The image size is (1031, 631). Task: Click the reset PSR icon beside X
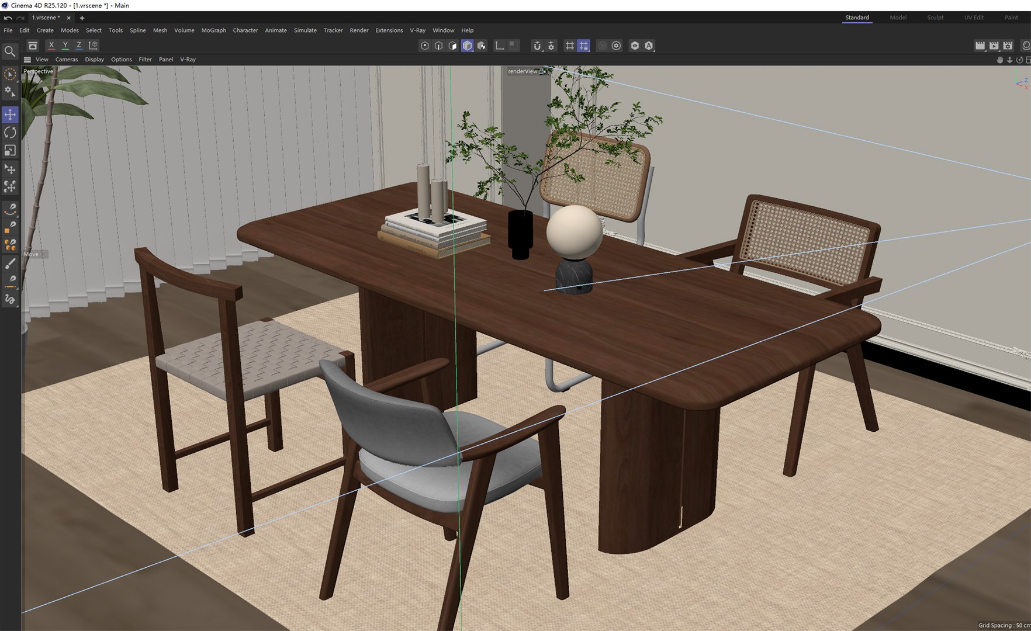(x=33, y=46)
